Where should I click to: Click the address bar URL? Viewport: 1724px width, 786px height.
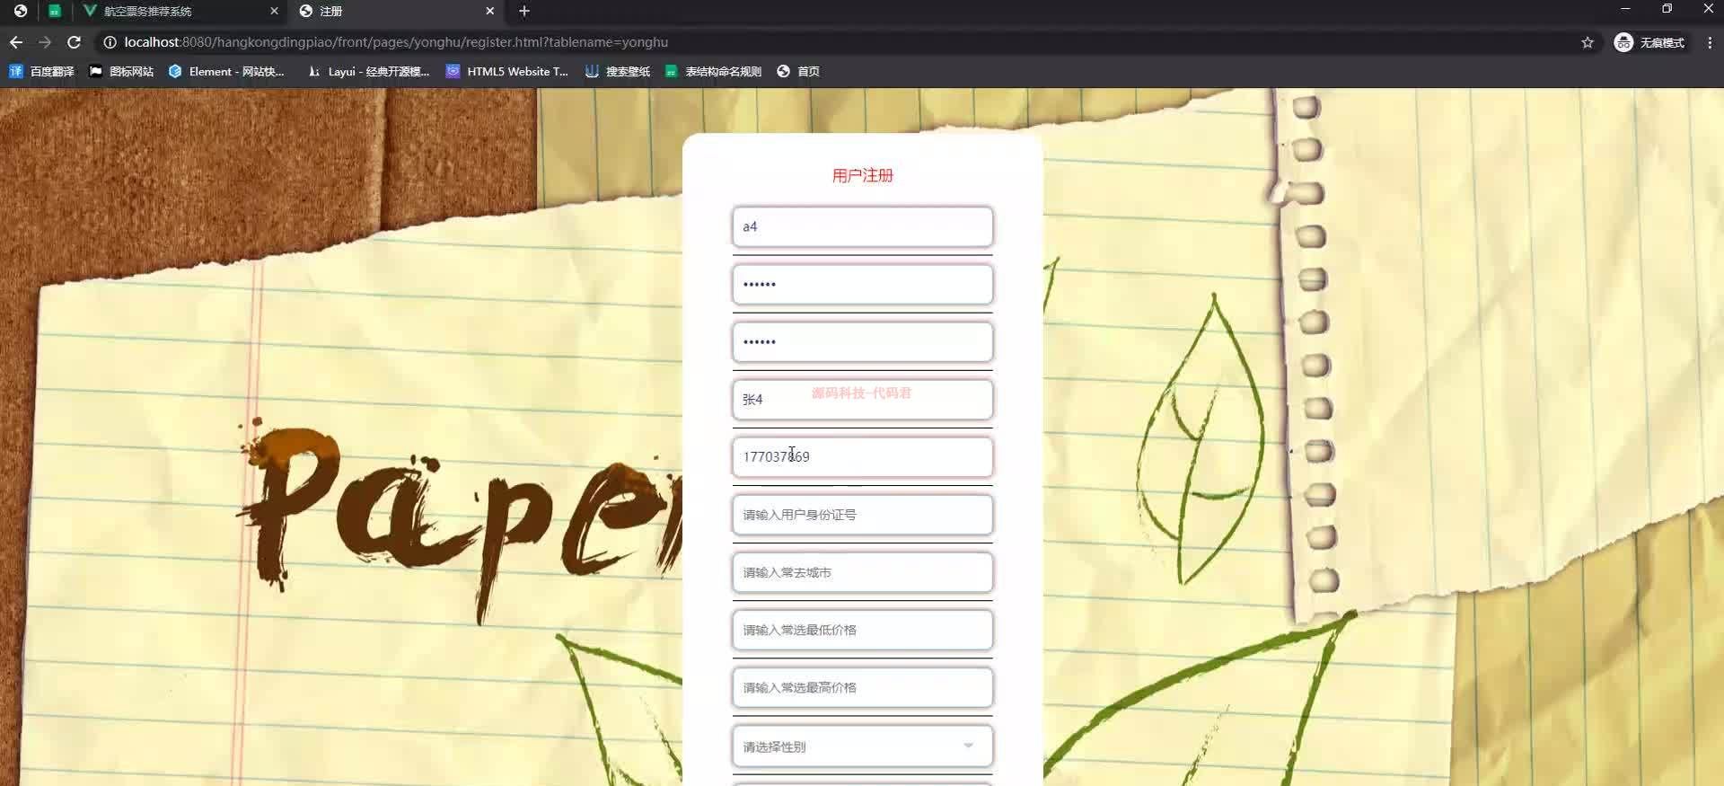tap(396, 42)
